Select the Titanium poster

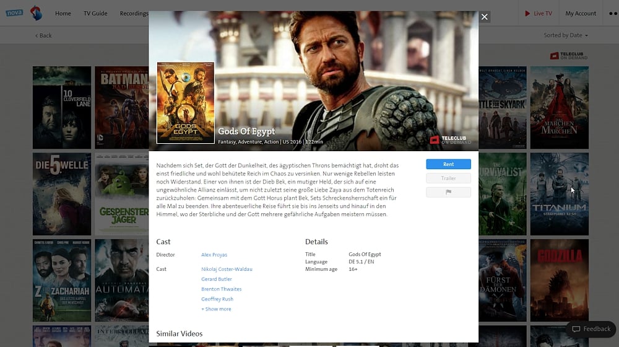click(x=560, y=194)
